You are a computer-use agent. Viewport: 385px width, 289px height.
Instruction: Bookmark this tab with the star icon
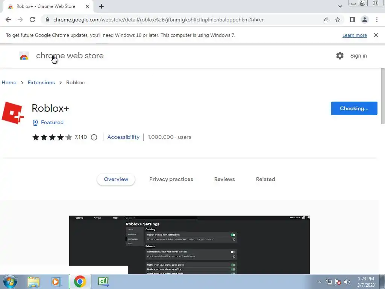click(x=338, y=20)
